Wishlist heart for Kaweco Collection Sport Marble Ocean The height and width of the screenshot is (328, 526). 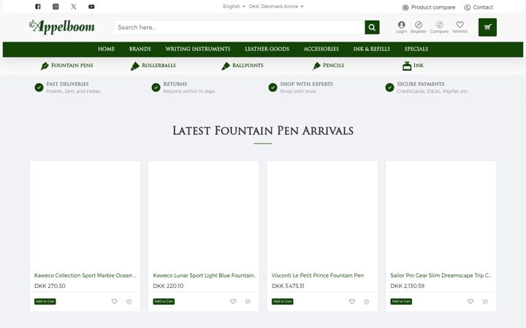[115, 302]
